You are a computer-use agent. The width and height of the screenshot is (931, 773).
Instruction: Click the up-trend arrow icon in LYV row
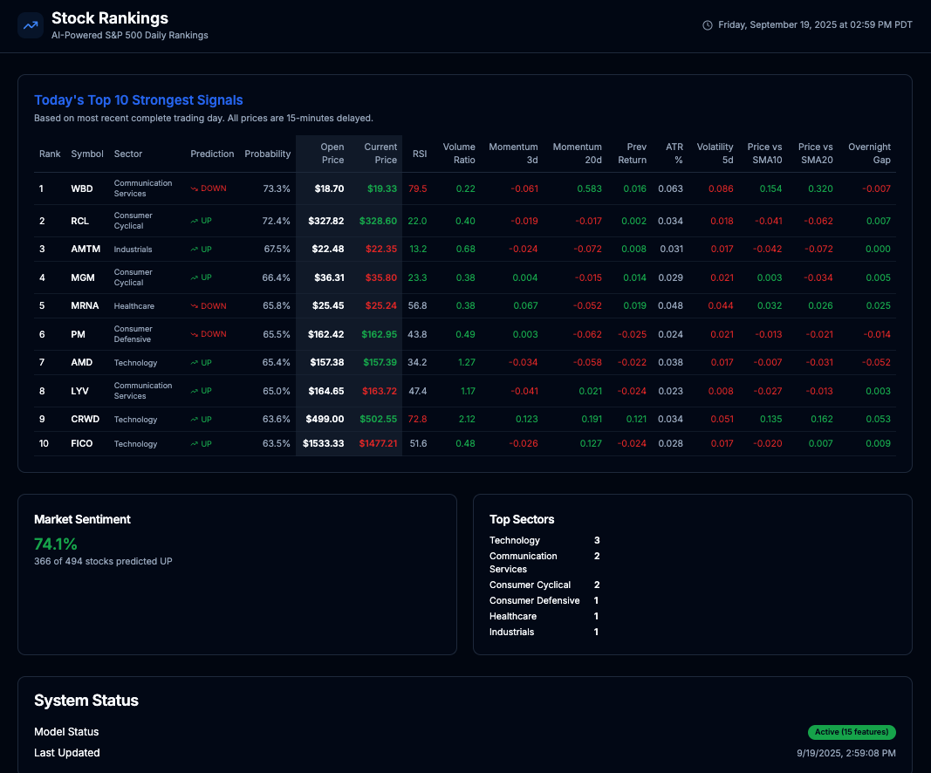point(195,391)
